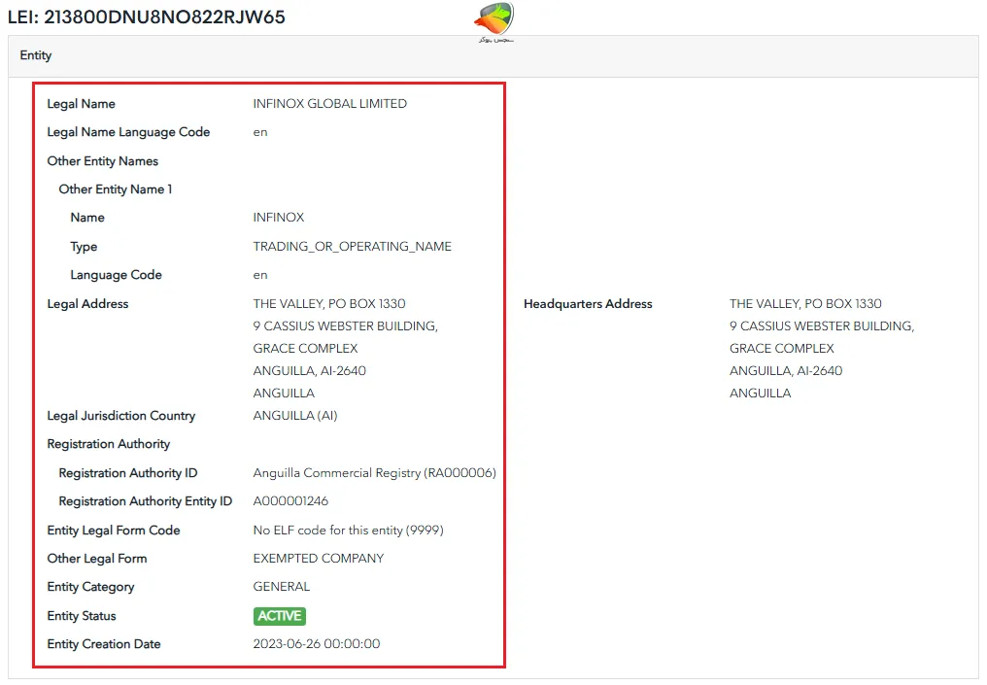Click the Other Entity Names label

102,161
